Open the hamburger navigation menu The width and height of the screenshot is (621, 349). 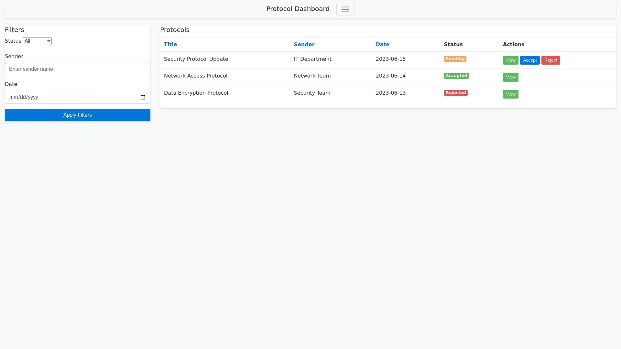pos(345,9)
